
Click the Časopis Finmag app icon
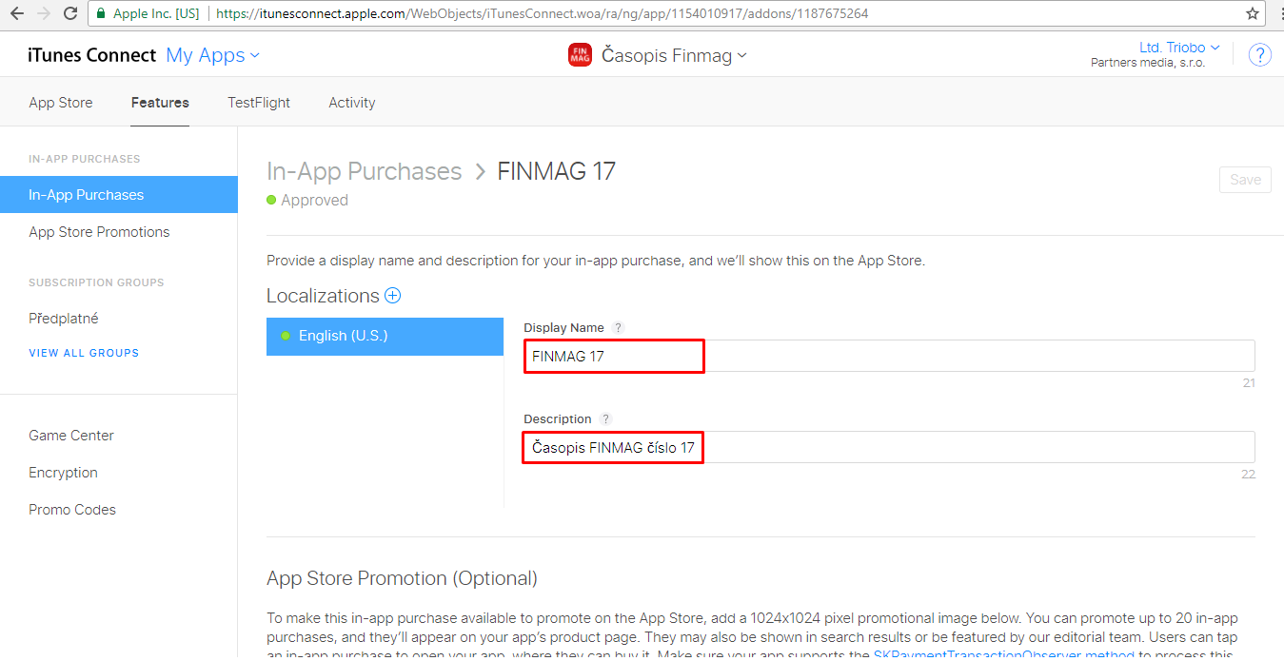pos(580,55)
